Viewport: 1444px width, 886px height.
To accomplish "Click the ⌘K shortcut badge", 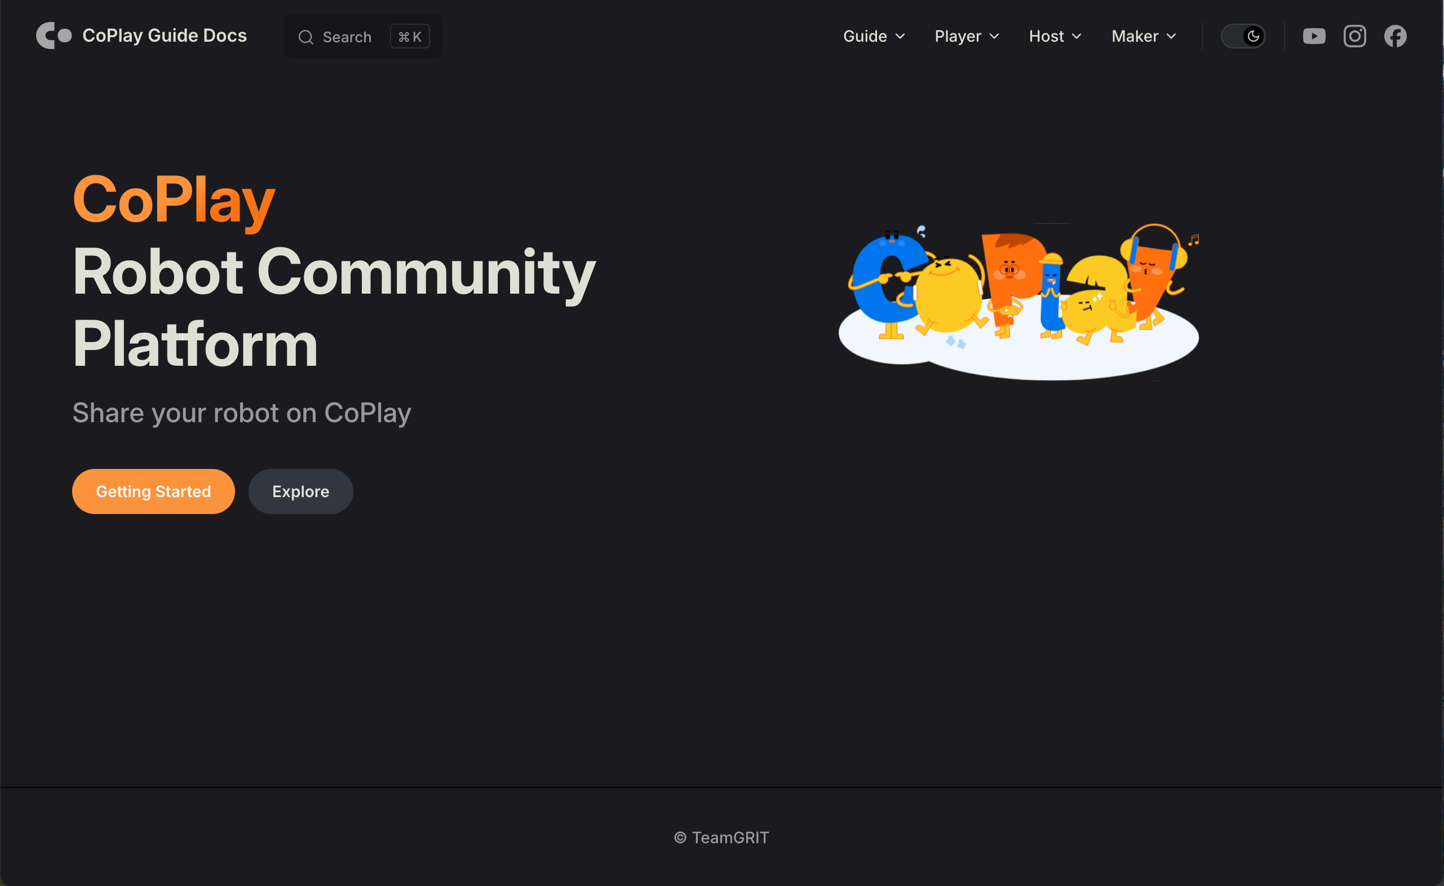I will [410, 36].
